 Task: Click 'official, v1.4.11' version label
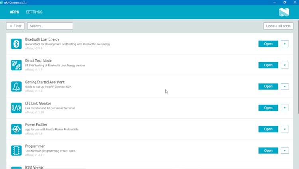pyautogui.click(x=34, y=155)
